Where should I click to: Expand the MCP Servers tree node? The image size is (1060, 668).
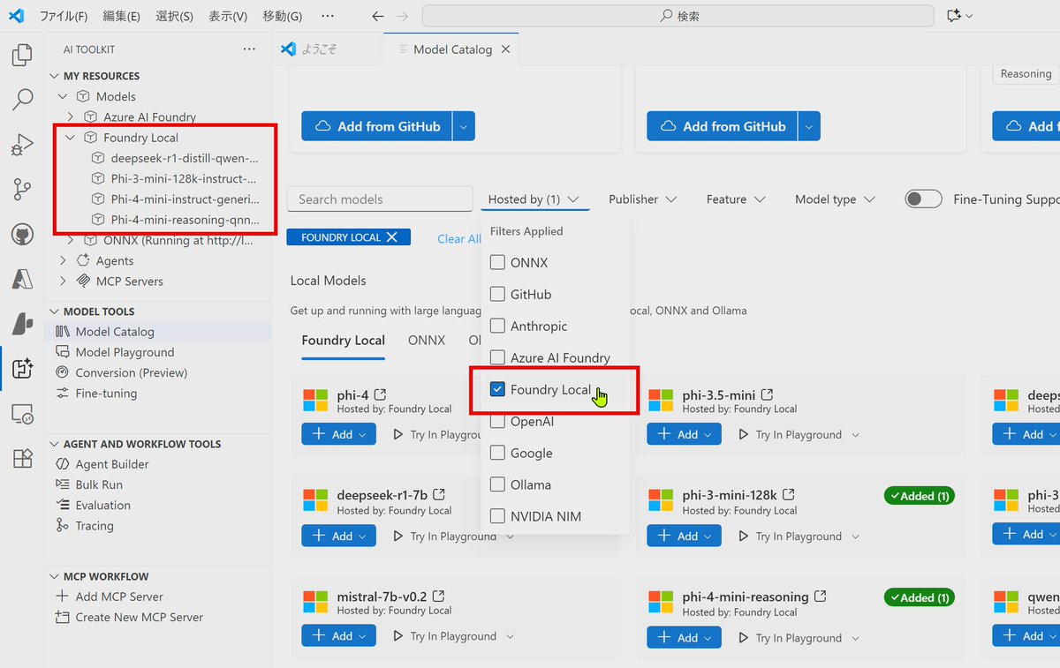click(x=63, y=281)
